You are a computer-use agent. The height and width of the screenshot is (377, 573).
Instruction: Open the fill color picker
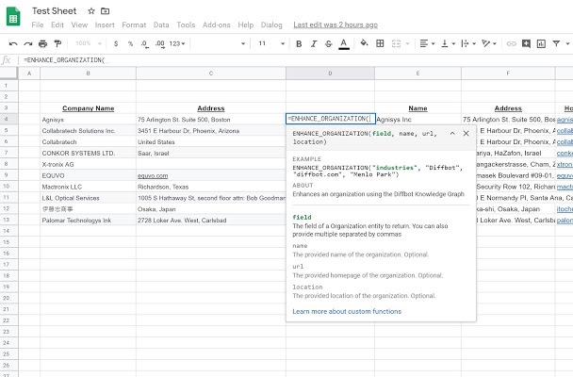[x=364, y=43]
